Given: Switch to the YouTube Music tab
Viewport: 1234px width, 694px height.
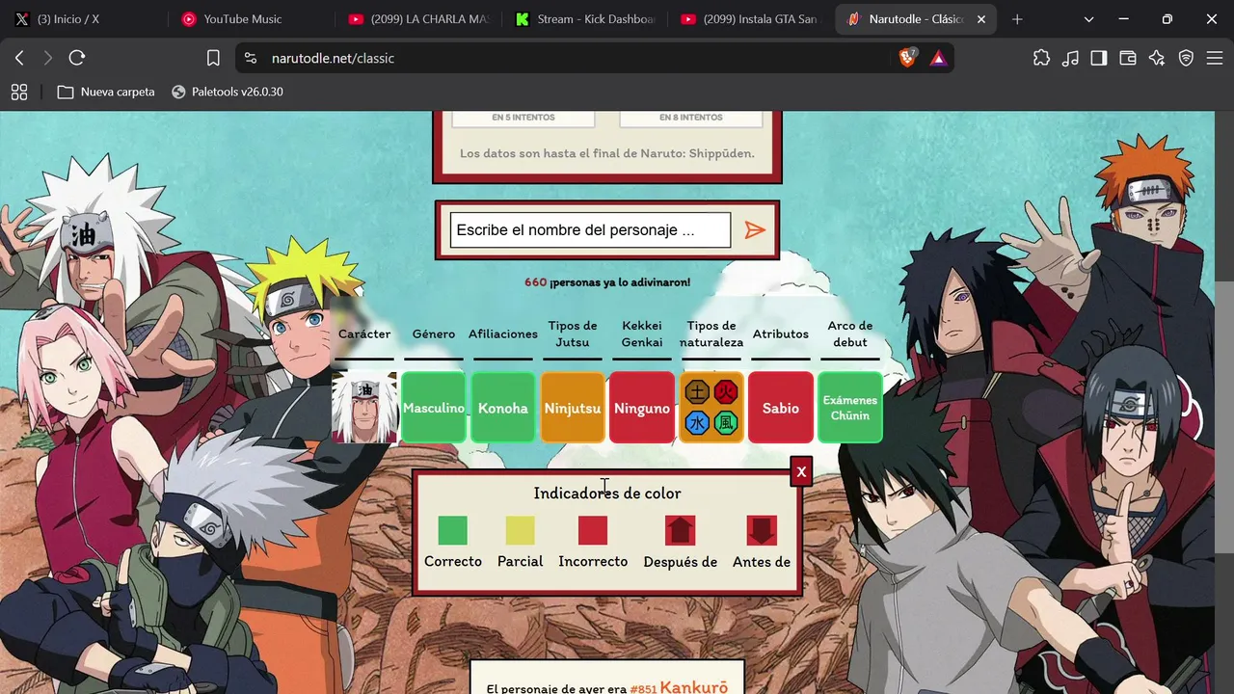Looking at the screenshot, I should pyautogui.click(x=249, y=19).
